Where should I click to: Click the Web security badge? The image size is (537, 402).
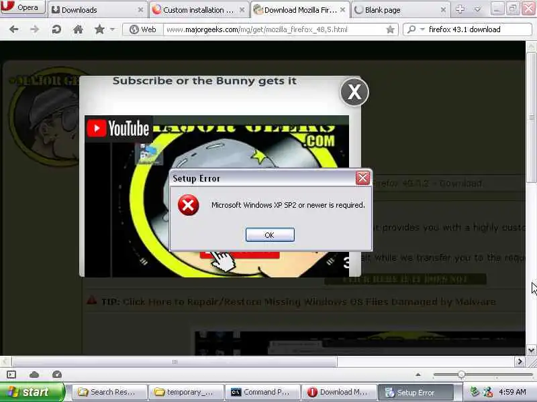[143, 29]
